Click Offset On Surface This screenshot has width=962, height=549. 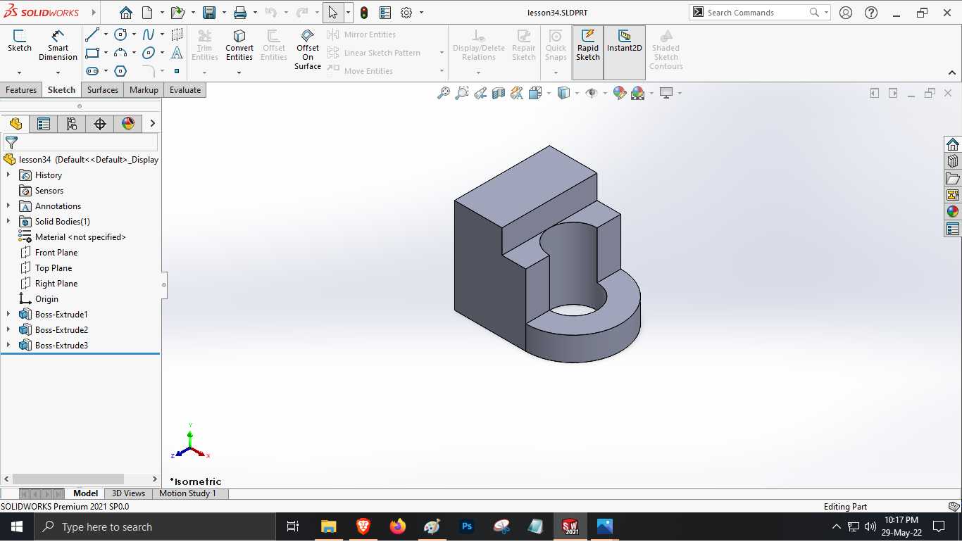coord(308,49)
